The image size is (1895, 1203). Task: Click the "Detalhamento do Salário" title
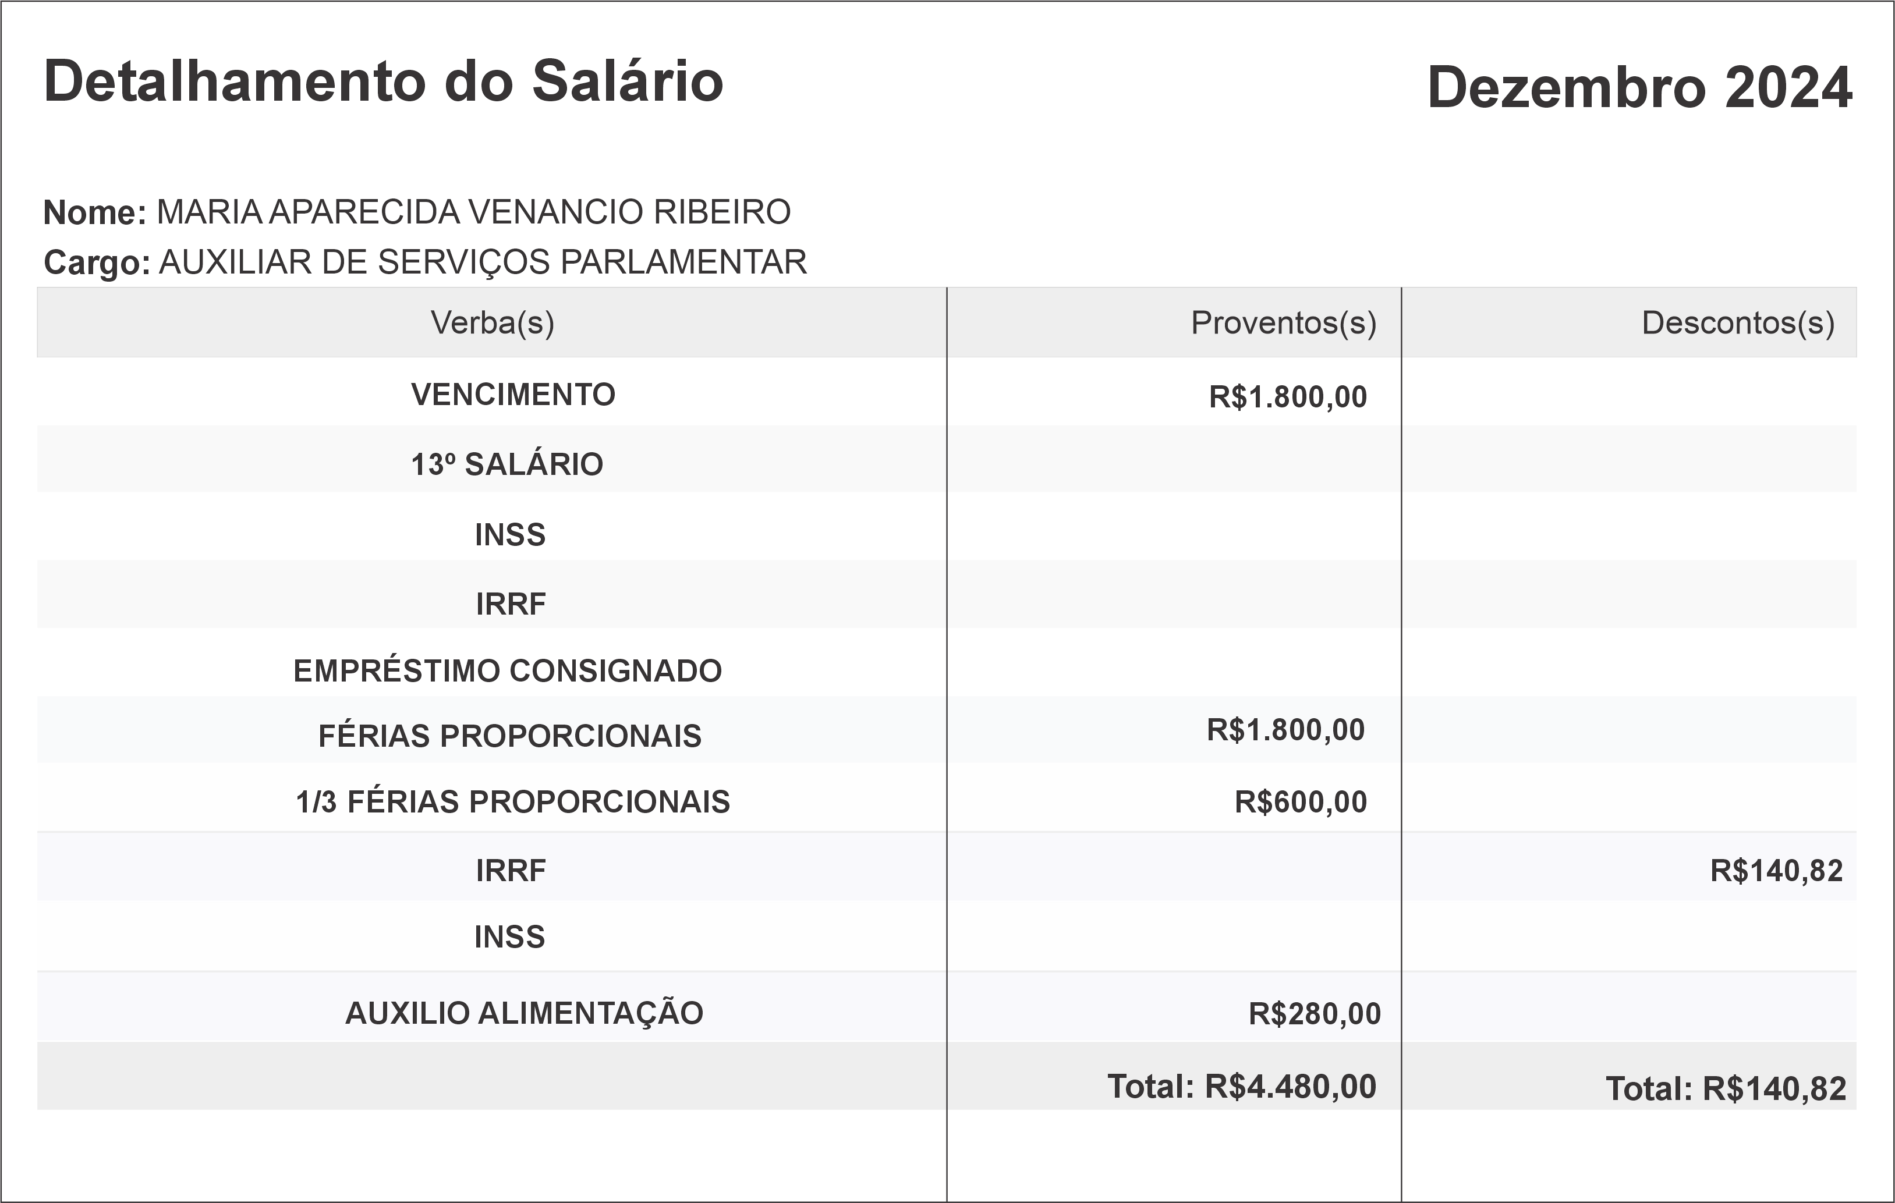click(383, 81)
